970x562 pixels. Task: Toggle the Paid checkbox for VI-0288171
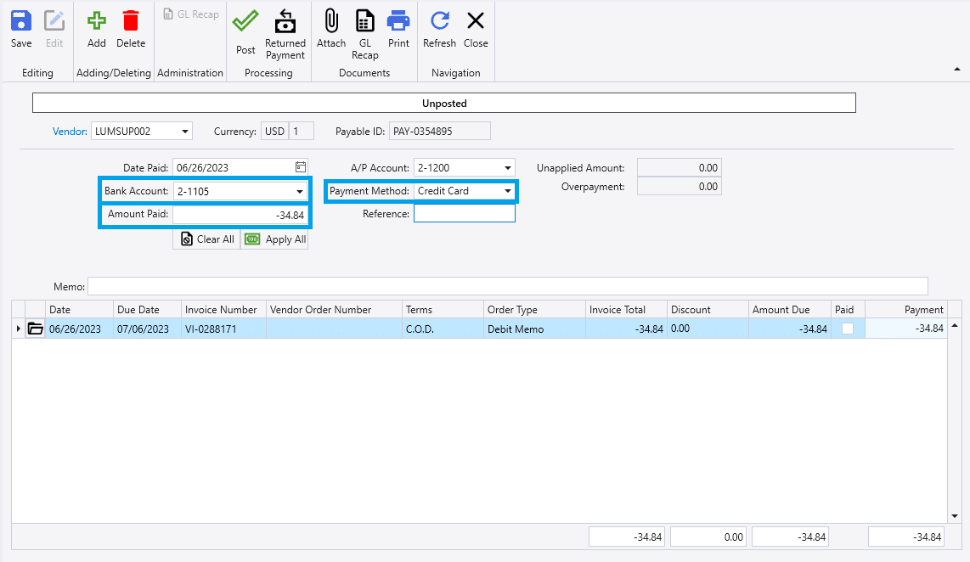coord(848,329)
